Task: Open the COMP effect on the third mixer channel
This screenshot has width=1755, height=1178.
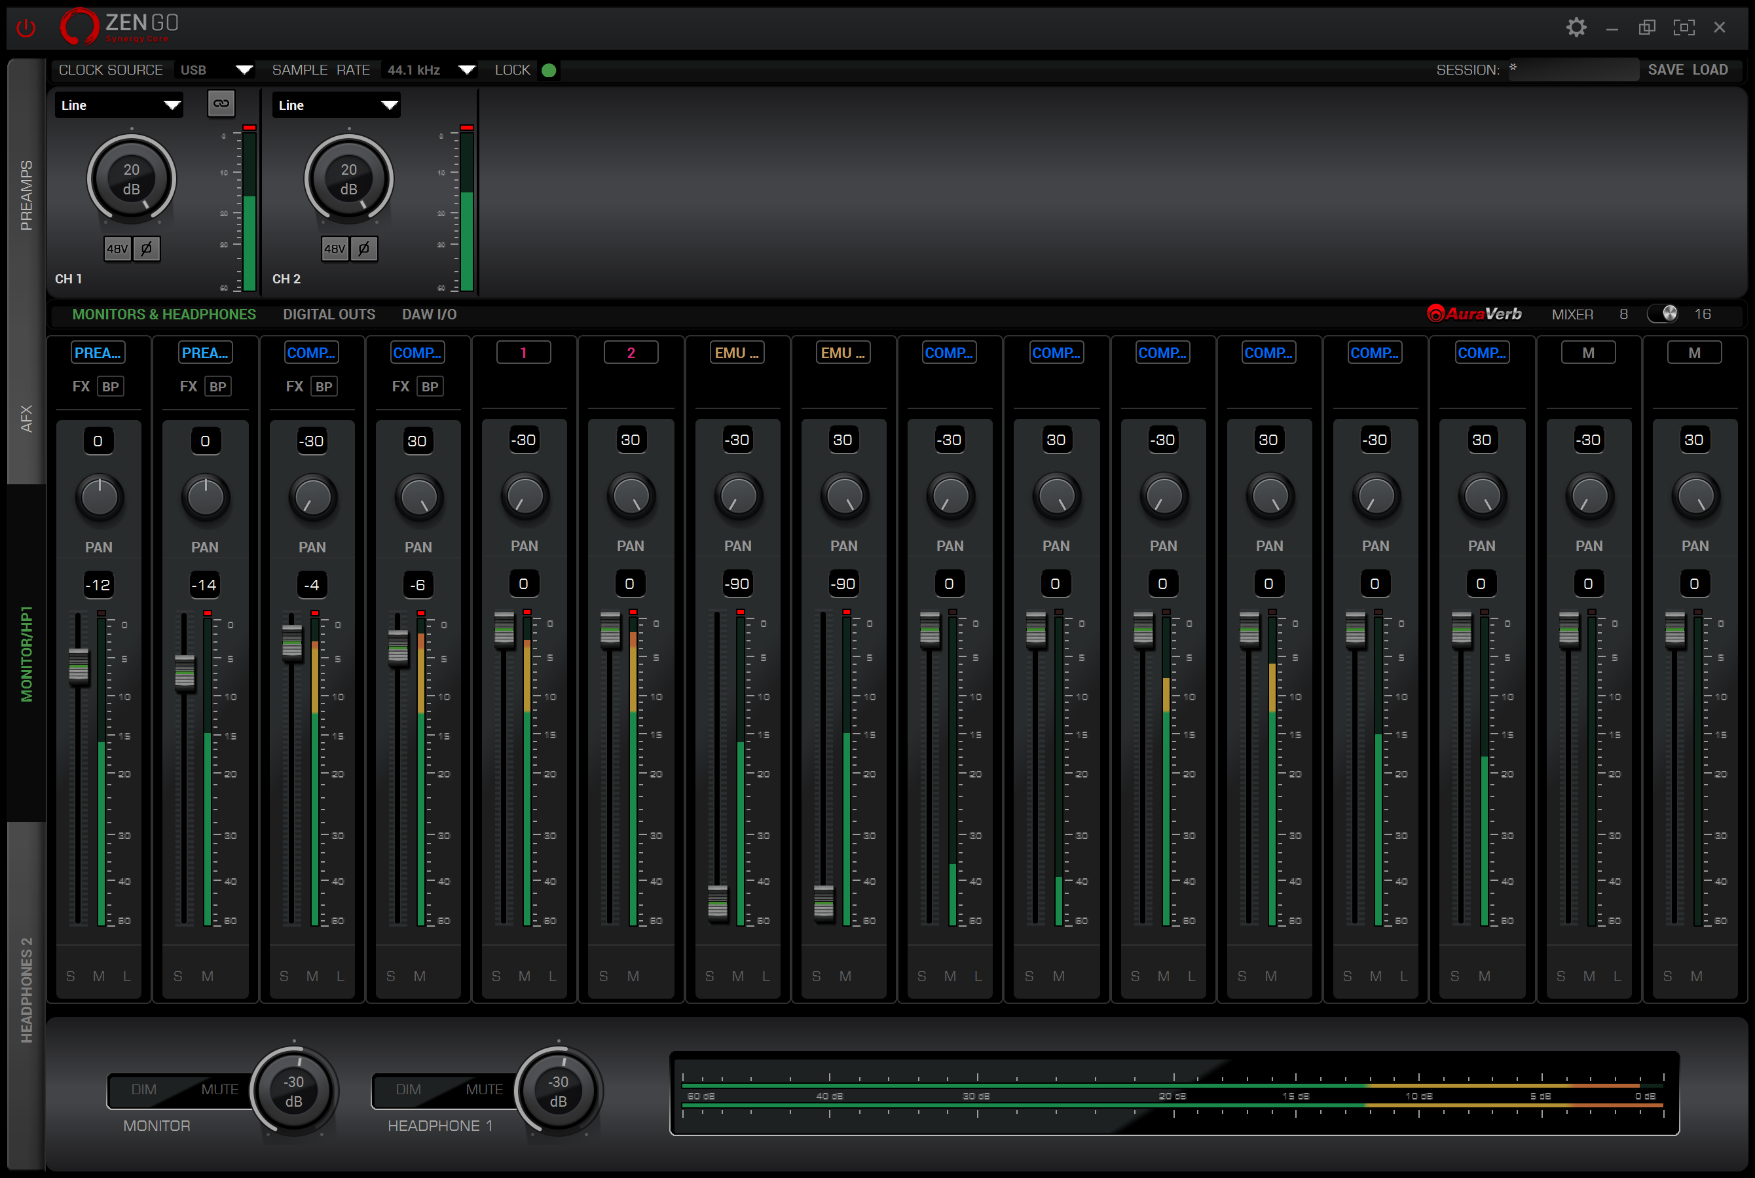Action: point(311,351)
